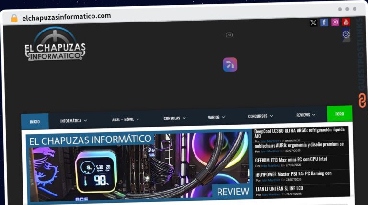Viewport: 368px width, 205px height.
Task: Open LIAN LI UNI FAN SL INF article
Action: 279,189
